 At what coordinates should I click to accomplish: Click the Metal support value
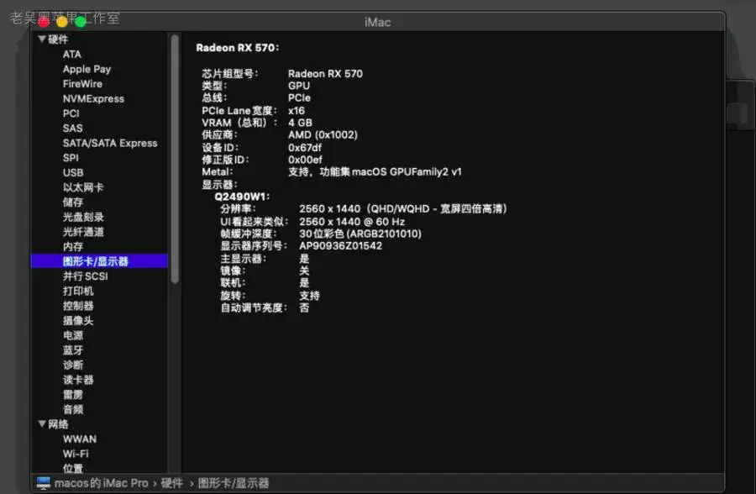[375, 171]
